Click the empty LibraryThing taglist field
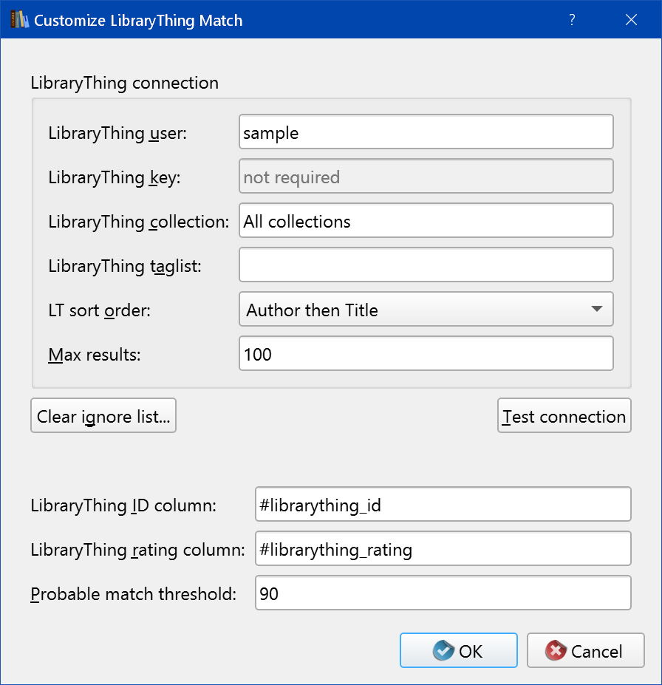 pyautogui.click(x=426, y=265)
